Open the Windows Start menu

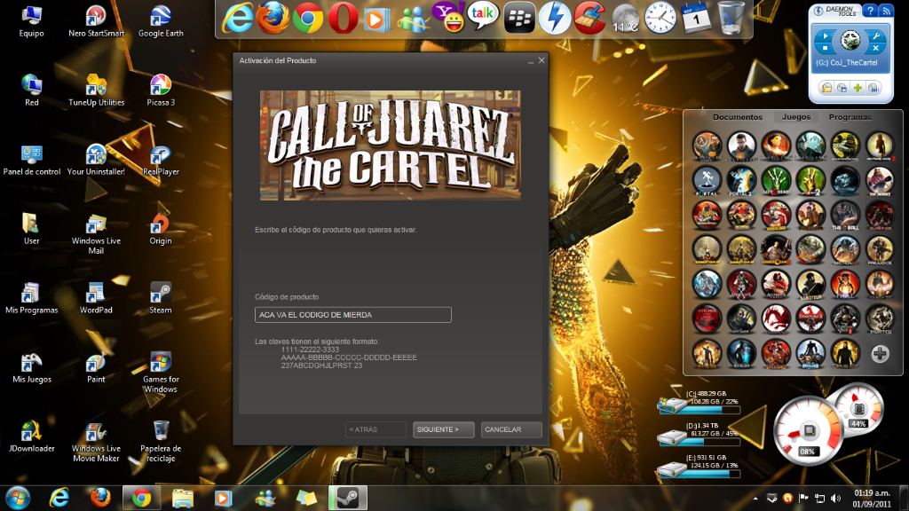point(18,498)
